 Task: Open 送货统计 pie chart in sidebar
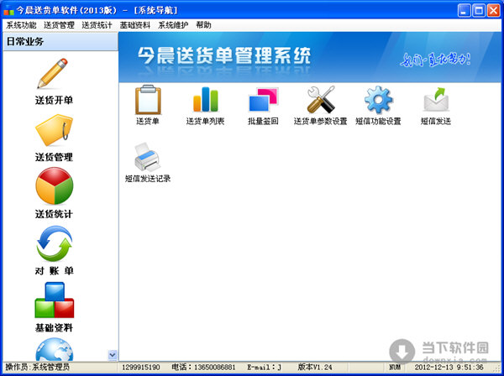pos(54,189)
